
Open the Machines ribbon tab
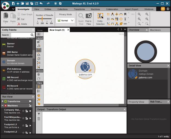pyautogui.click(x=95, y=9)
